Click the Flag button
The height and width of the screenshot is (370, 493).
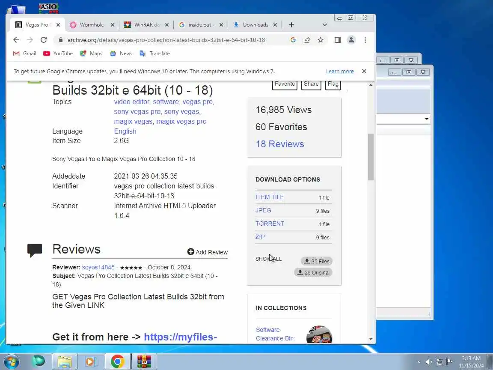[x=333, y=84]
